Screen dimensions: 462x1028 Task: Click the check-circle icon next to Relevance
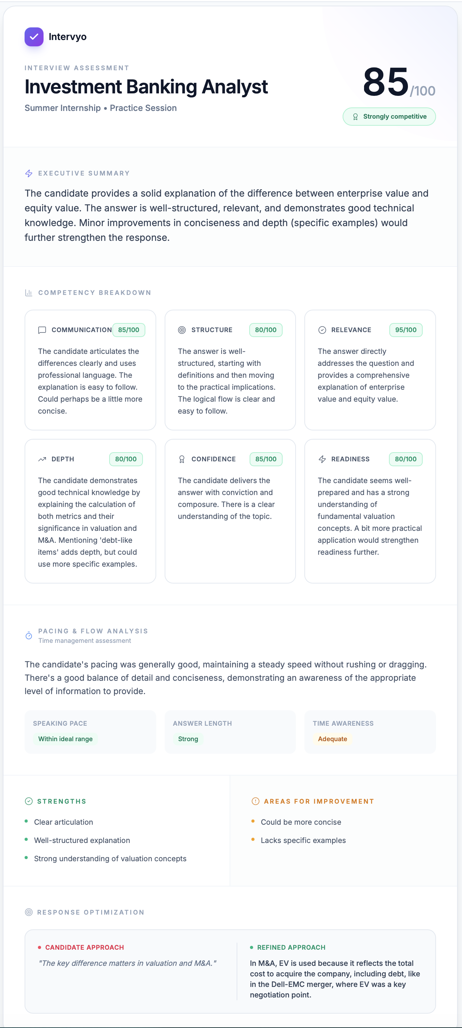click(x=322, y=330)
